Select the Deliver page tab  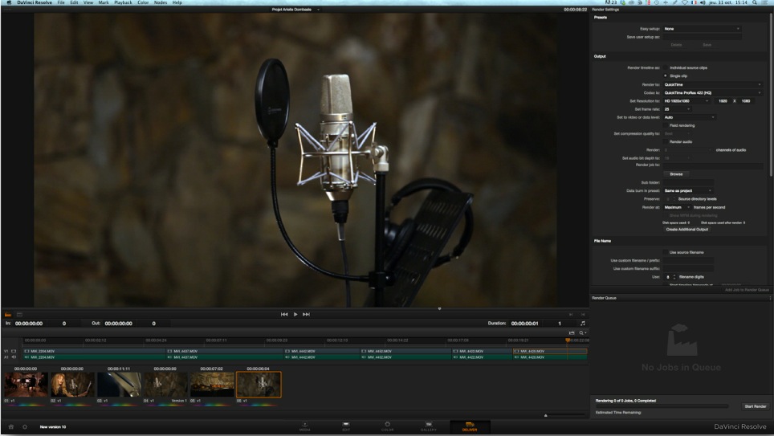tap(470, 426)
